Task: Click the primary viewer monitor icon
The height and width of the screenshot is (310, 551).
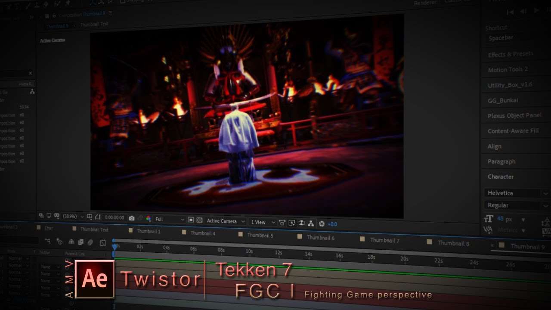Action: [49, 215]
